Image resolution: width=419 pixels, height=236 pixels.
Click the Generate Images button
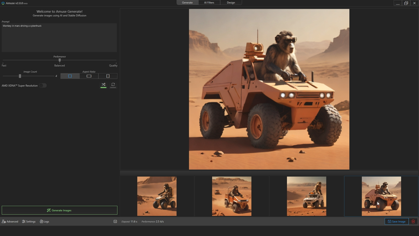click(59, 210)
